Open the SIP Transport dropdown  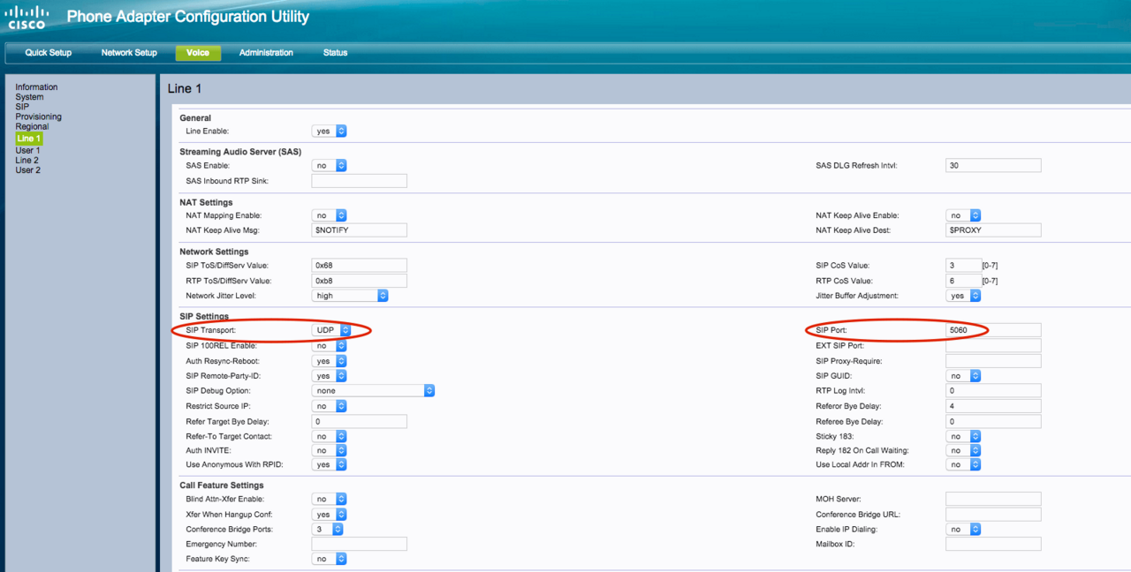332,330
